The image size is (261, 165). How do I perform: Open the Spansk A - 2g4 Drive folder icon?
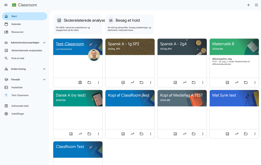193,82
